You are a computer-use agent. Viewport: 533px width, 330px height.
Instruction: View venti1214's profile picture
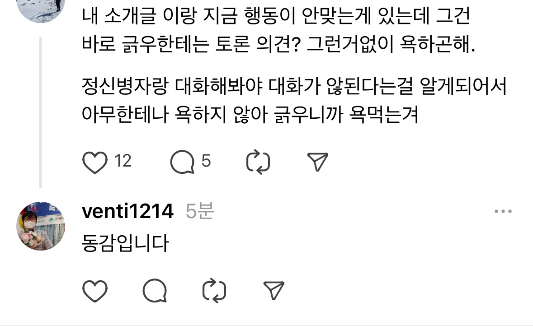pyautogui.click(x=41, y=226)
